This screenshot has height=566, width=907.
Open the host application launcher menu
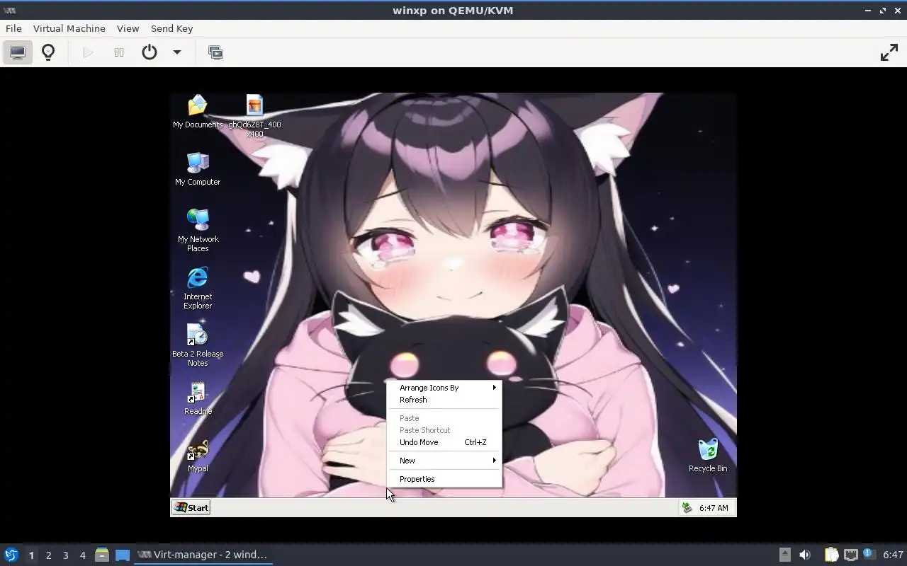click(x=11, y=555)
